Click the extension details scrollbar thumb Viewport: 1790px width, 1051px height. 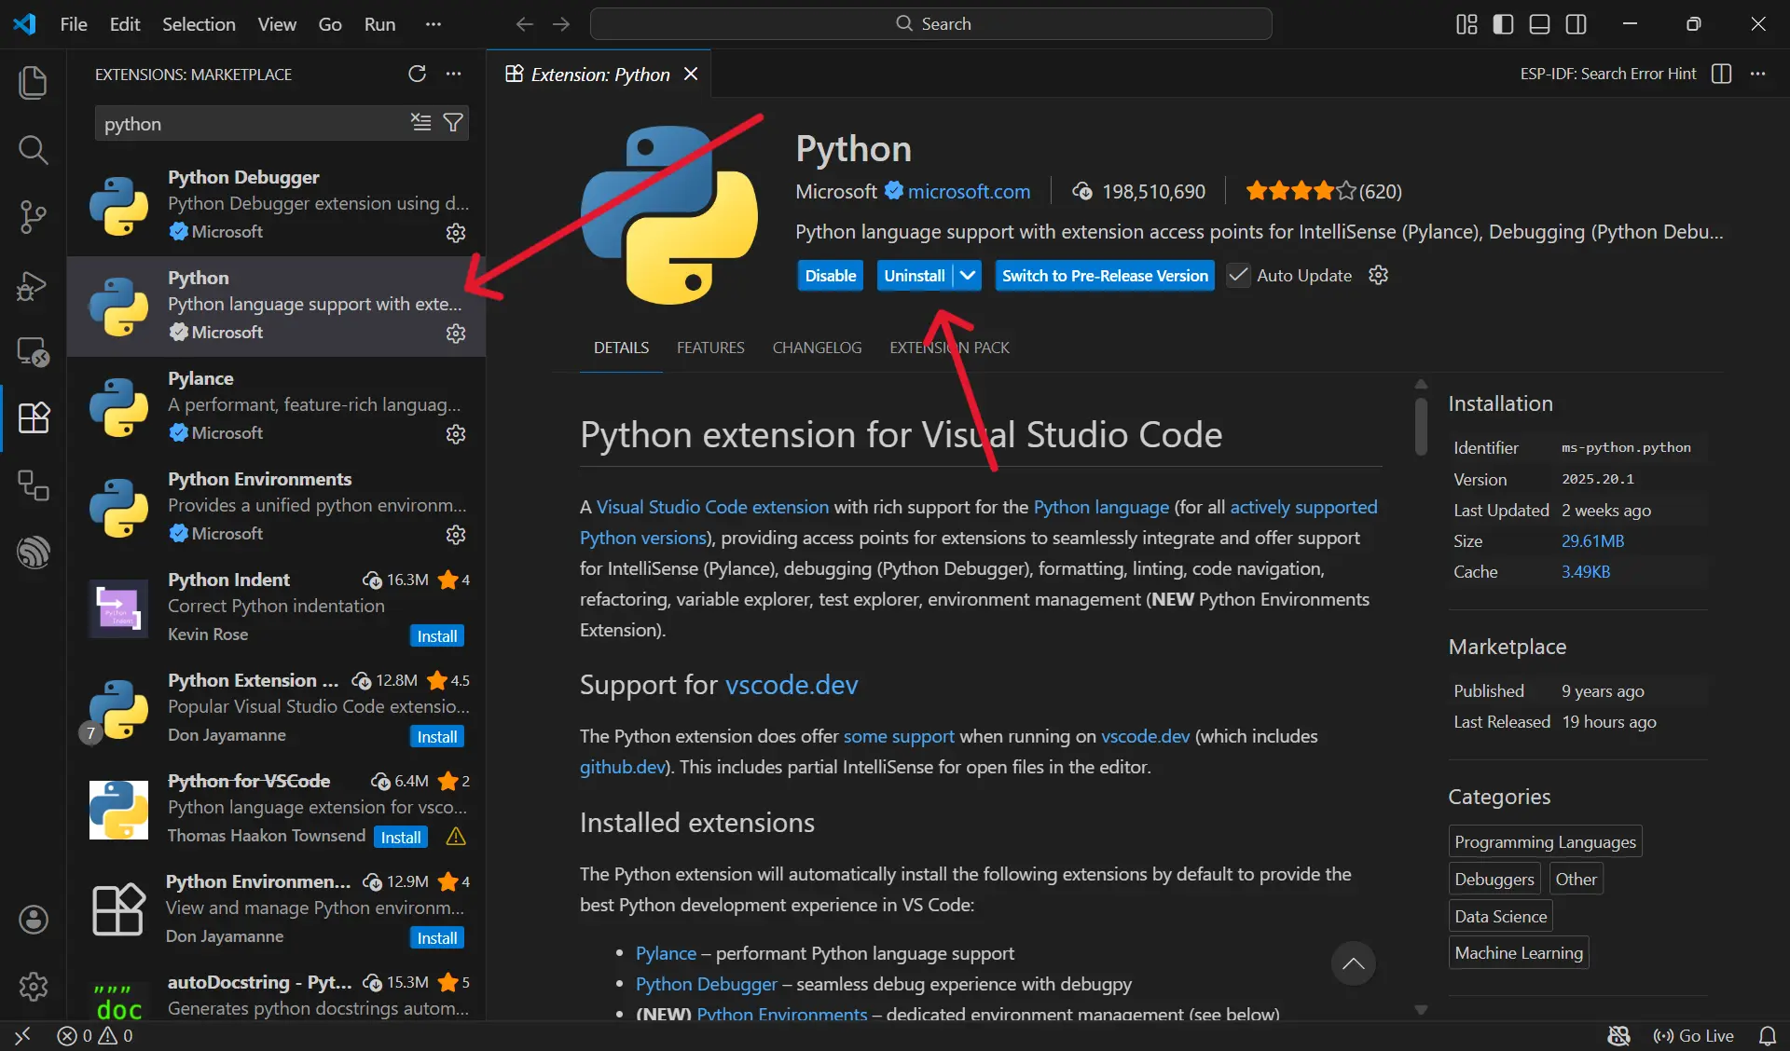click(x=1421, y=427)
